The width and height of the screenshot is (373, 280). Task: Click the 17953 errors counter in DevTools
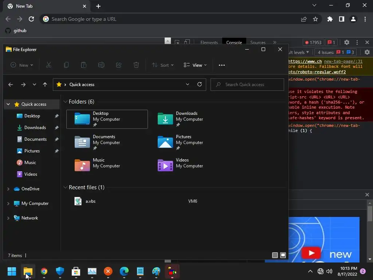tap(314, 42)
